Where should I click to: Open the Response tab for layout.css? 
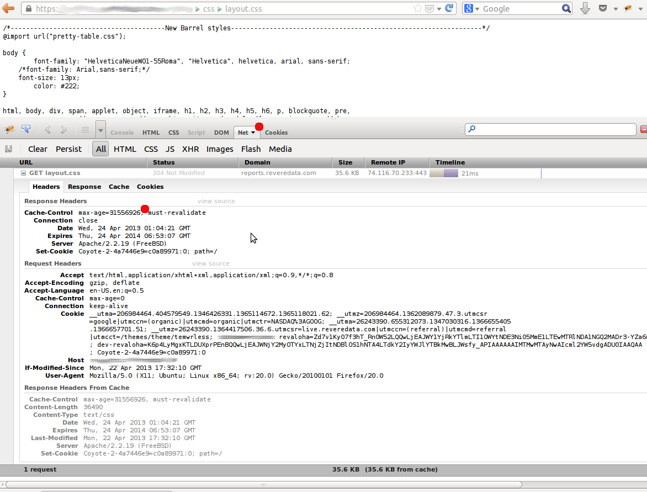(x=84, y=187)
